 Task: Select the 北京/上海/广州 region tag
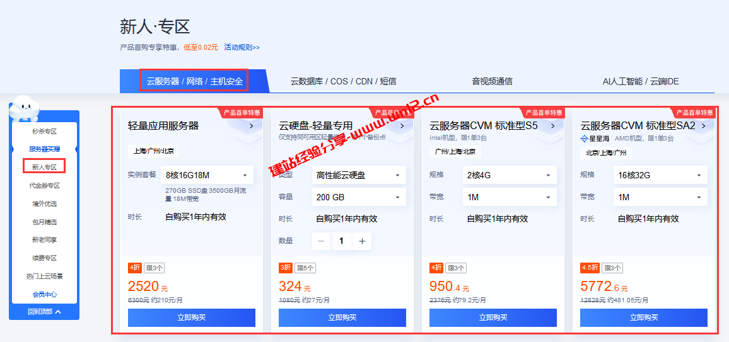click(x=606, y=152)
